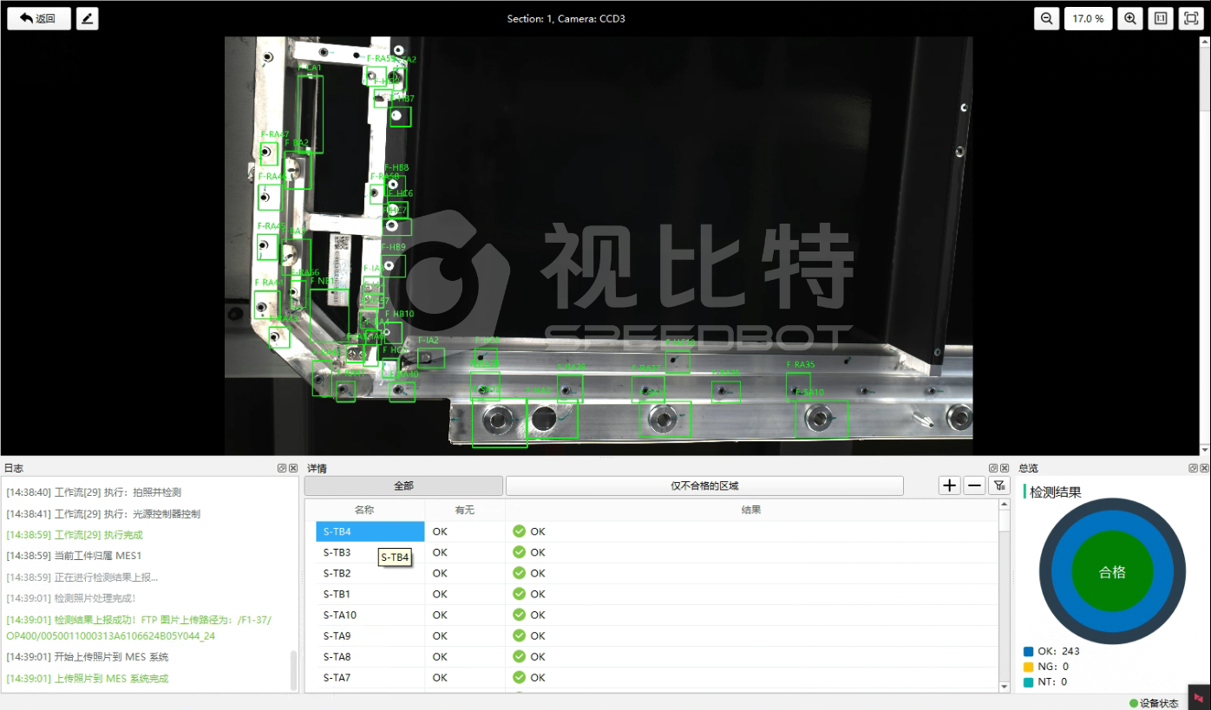Float the 日志 log panel
This screenshot has height=710, width=1211.
[282, 468]
